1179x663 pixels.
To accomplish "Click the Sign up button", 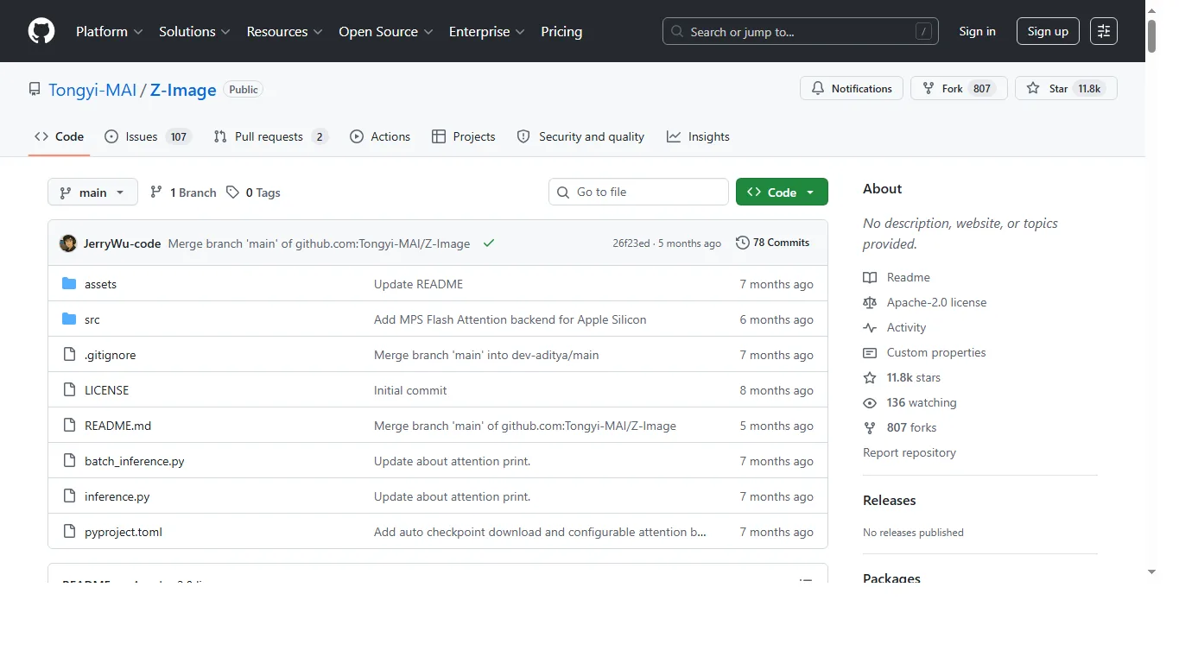I will coord(1048,31).
